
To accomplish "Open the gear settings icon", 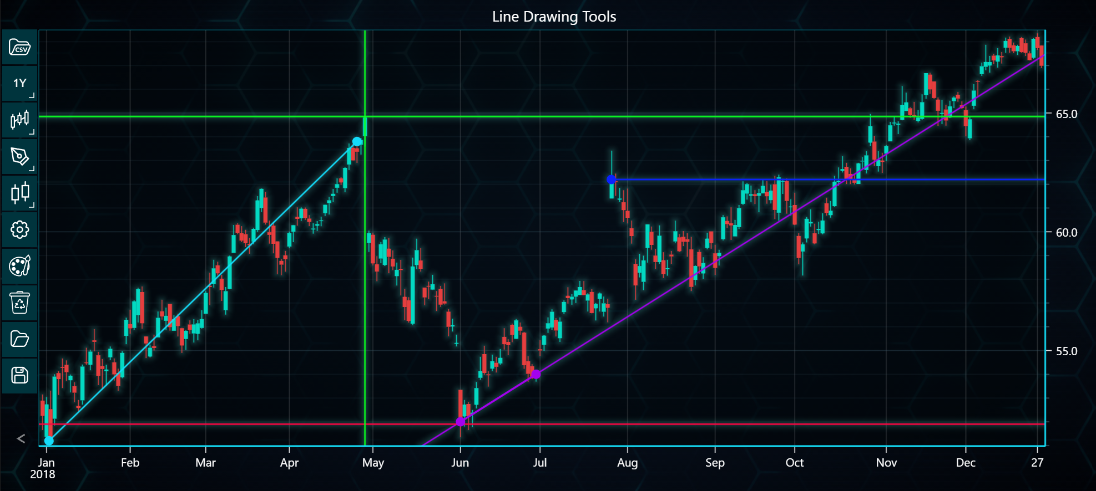I will 20,229.
